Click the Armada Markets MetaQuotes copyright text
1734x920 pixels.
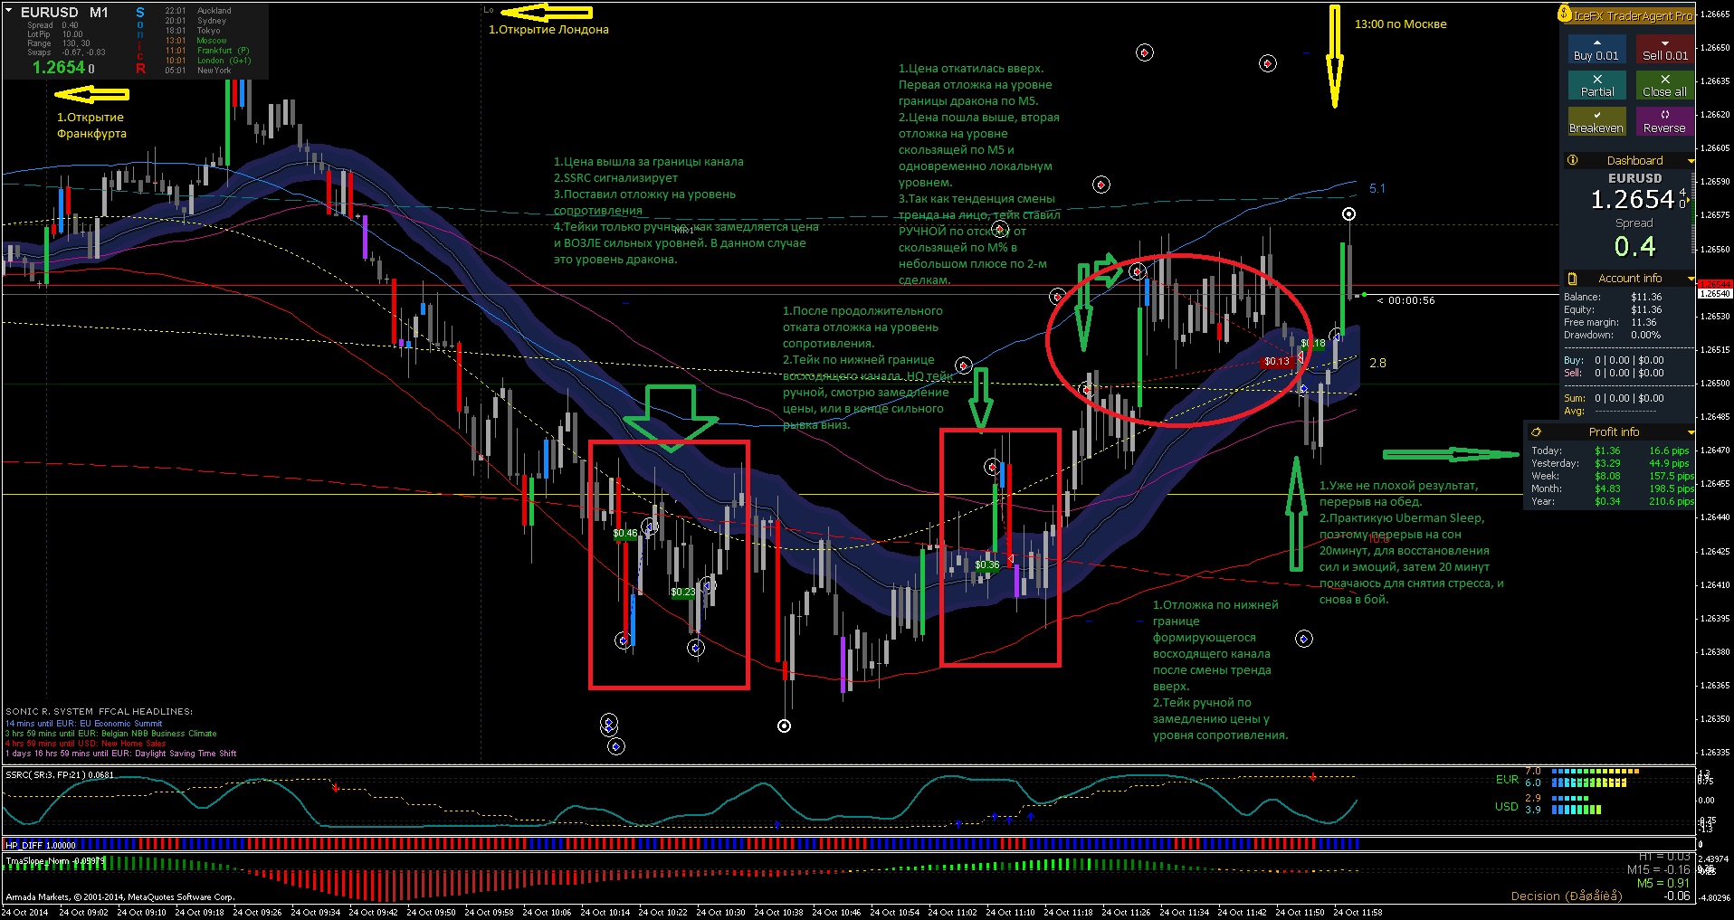coord(120,897)
